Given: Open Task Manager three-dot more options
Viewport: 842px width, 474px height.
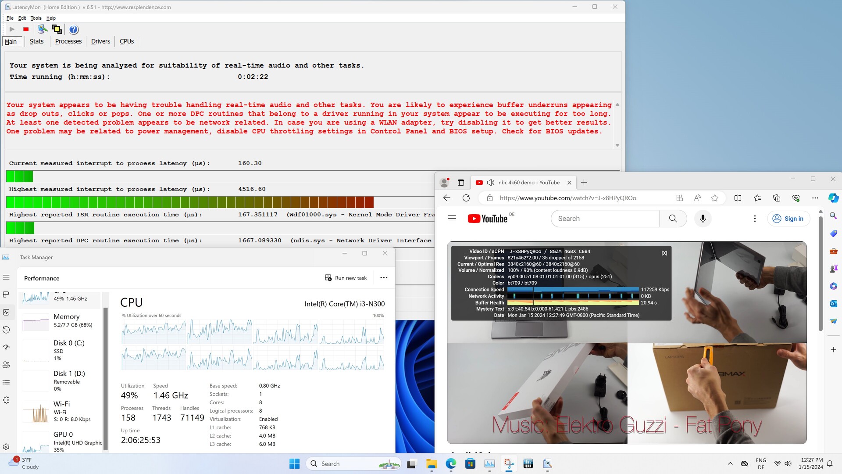Looking at the screenshot, I should (x=384, y=278).
